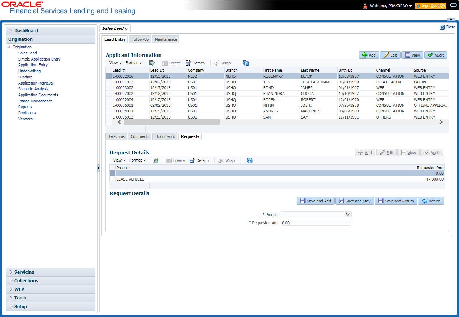The image size is (459, 317).
Task: Click the Save and Stay button
Action: (x=354, y=201)
